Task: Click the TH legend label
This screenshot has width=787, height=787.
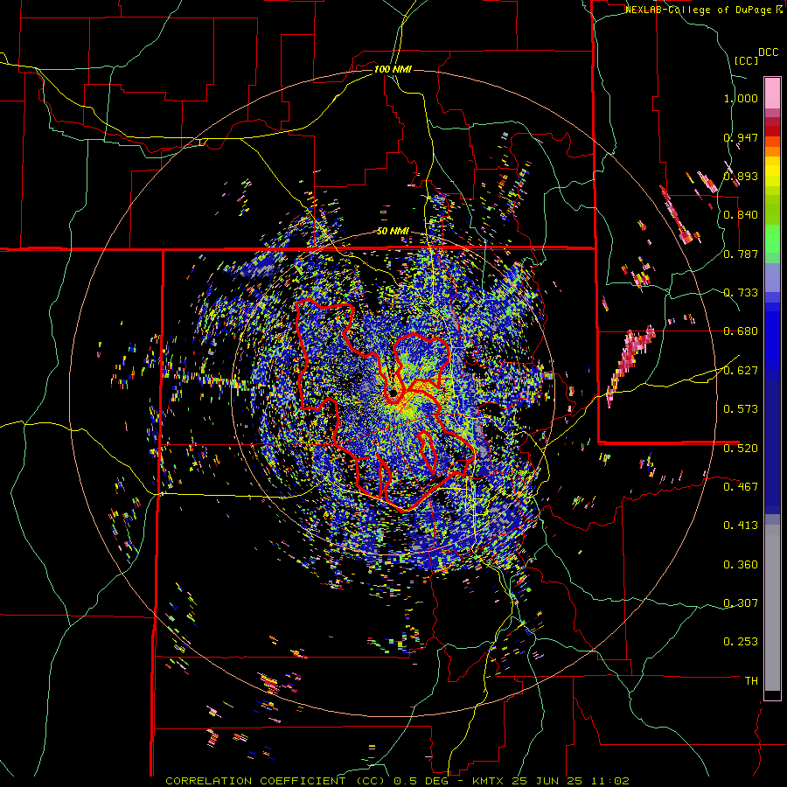Action: (x=751, y=680)
